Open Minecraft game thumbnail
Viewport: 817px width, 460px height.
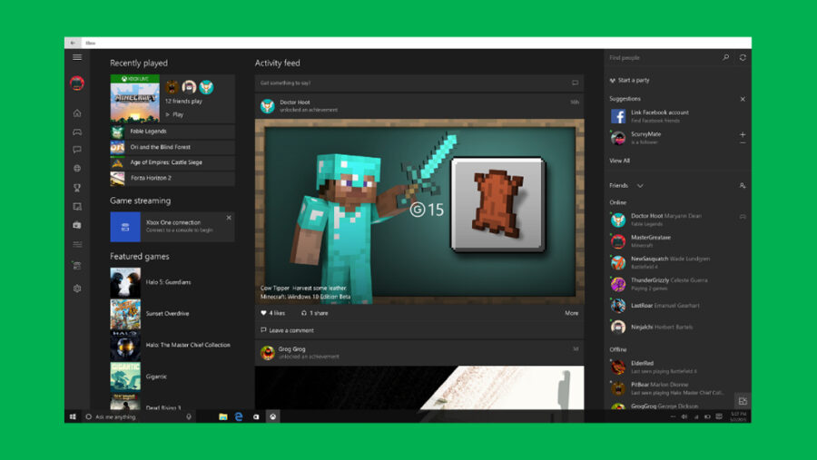point(135,99)
